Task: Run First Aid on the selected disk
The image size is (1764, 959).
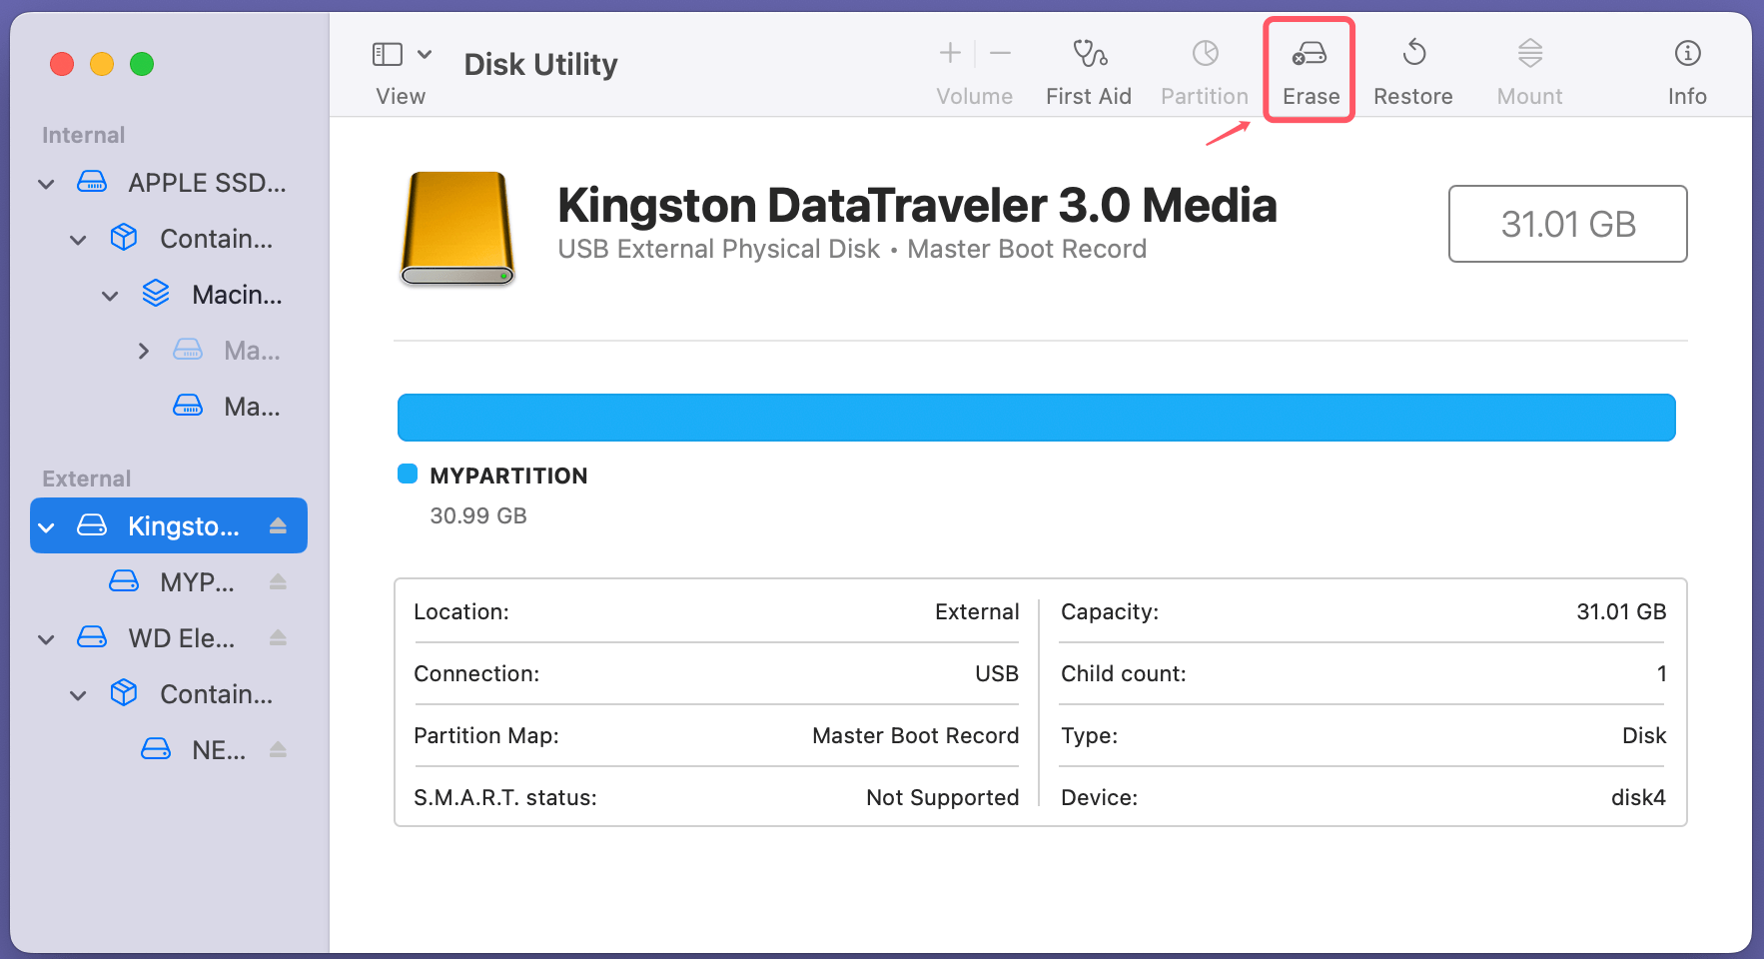Action: click(x=1088, y=68)
